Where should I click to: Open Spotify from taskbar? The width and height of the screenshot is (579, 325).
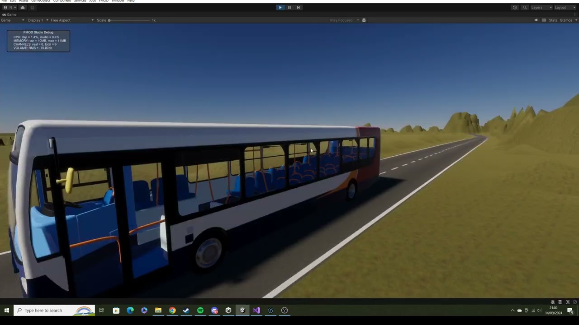click(x=200, y=311)
